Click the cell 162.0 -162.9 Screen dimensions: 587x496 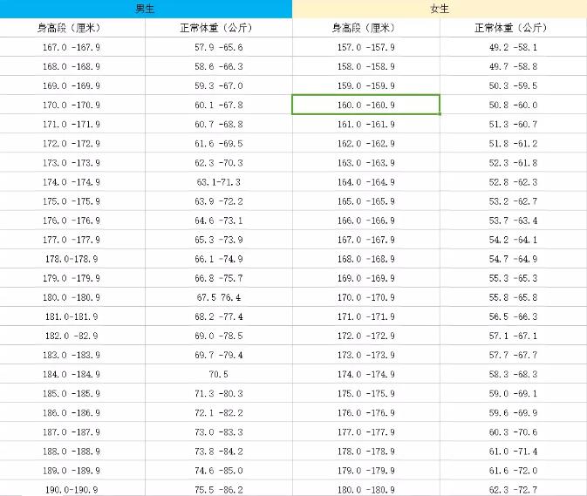tap(366, 144)
